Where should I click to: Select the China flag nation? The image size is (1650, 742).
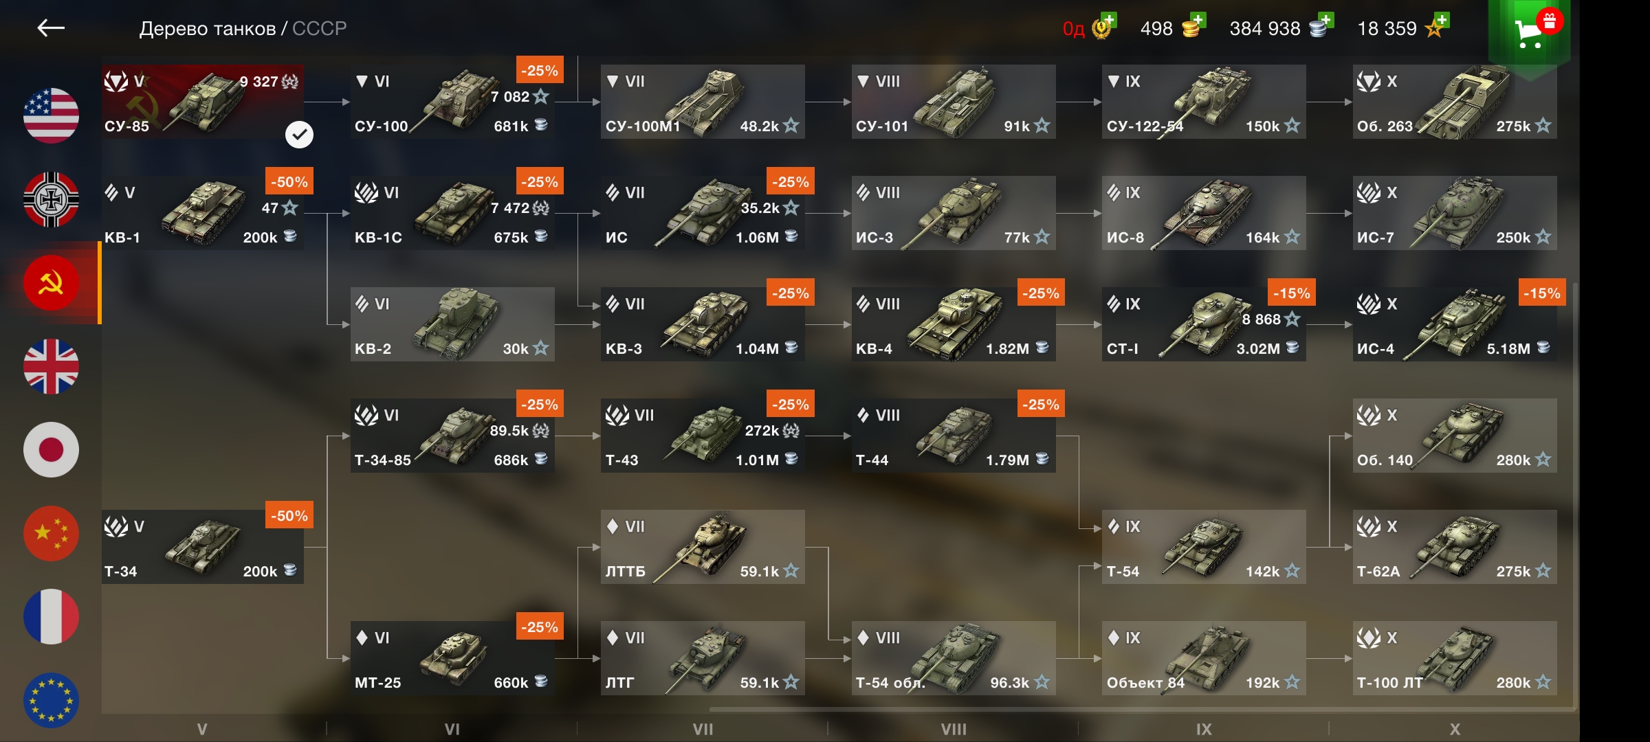tap(51, 533)
